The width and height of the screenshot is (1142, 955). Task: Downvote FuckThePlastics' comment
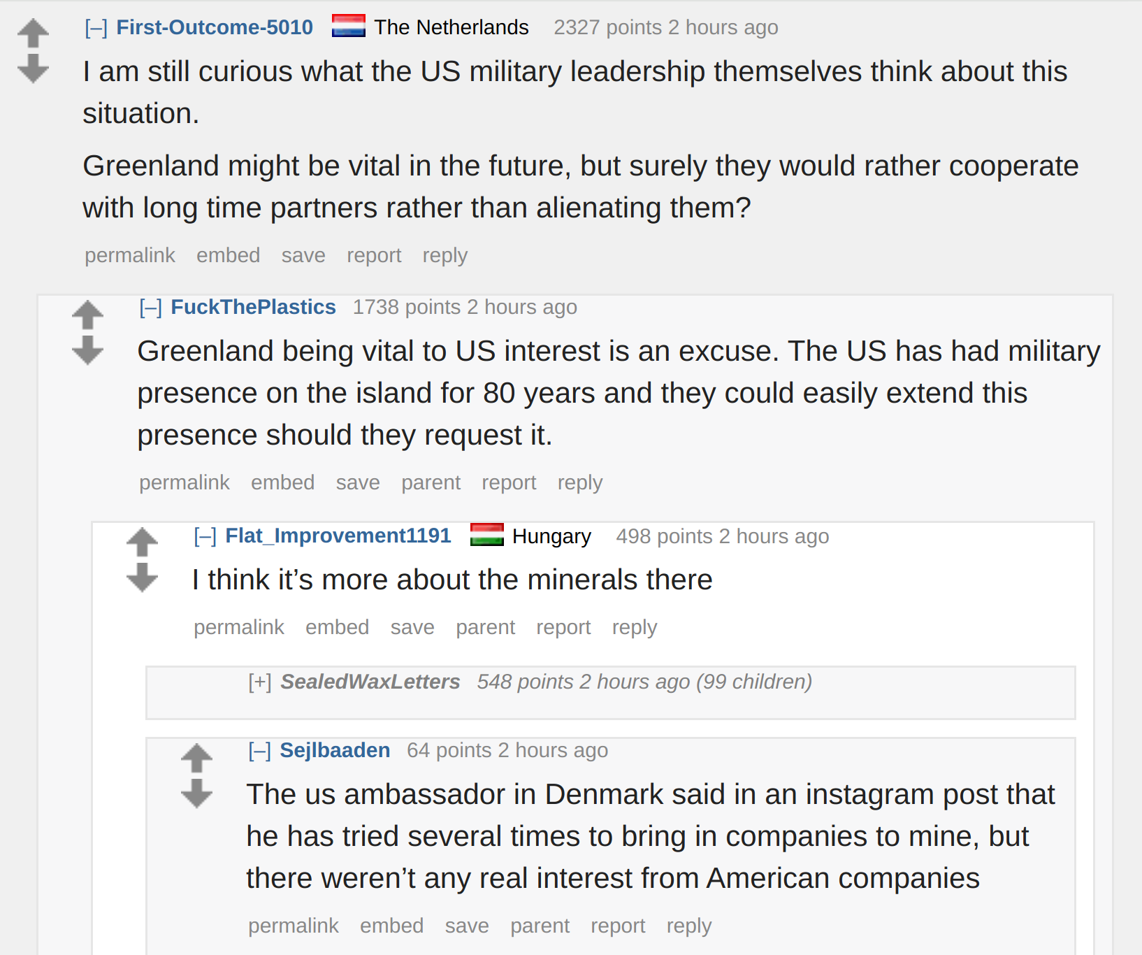tap(87, 350)
